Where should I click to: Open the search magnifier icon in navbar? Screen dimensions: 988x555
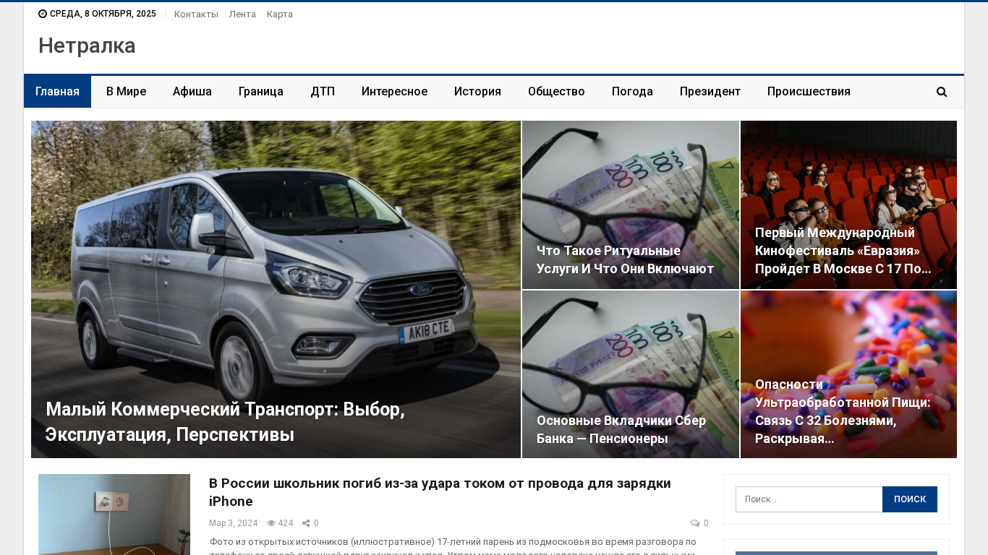point(941,92)
